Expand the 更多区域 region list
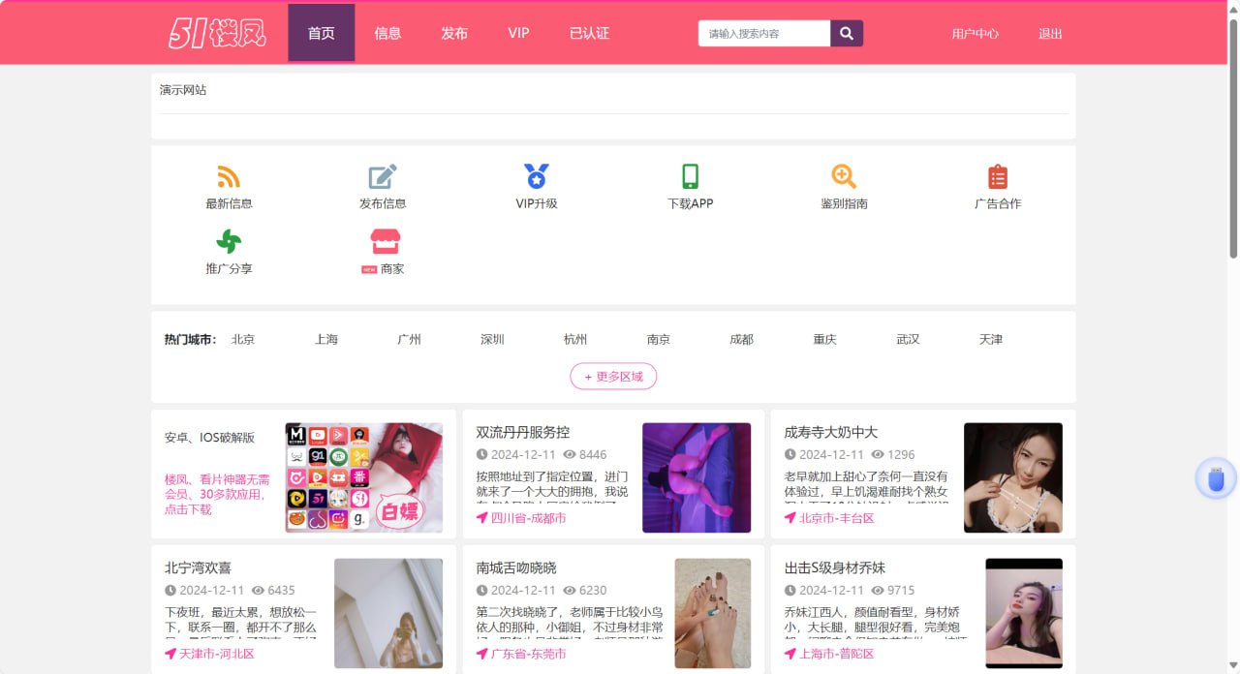This screenshot has height=674, width=1240. click(613, 377)
